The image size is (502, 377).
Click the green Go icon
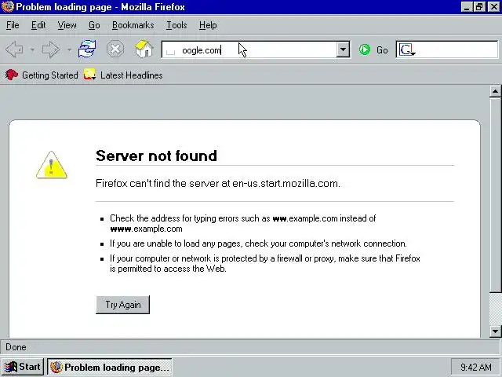[364, 49]
